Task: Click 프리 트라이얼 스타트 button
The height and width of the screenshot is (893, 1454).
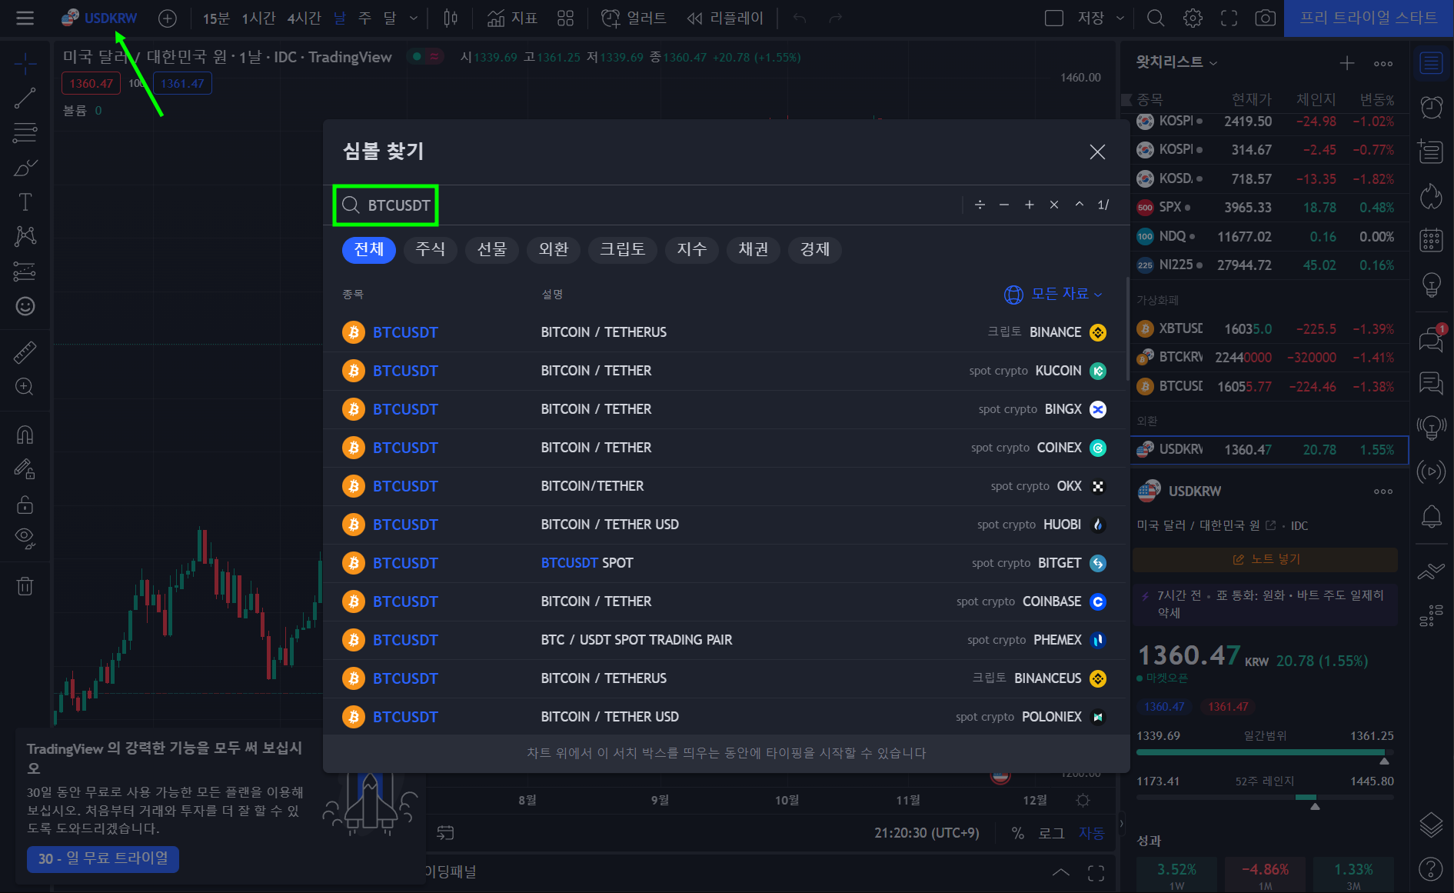Action: coord(1369,18)
